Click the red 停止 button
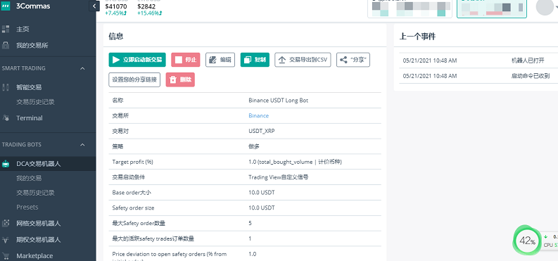The height and width of the screenshot is (261, 558). coord(185,60)
